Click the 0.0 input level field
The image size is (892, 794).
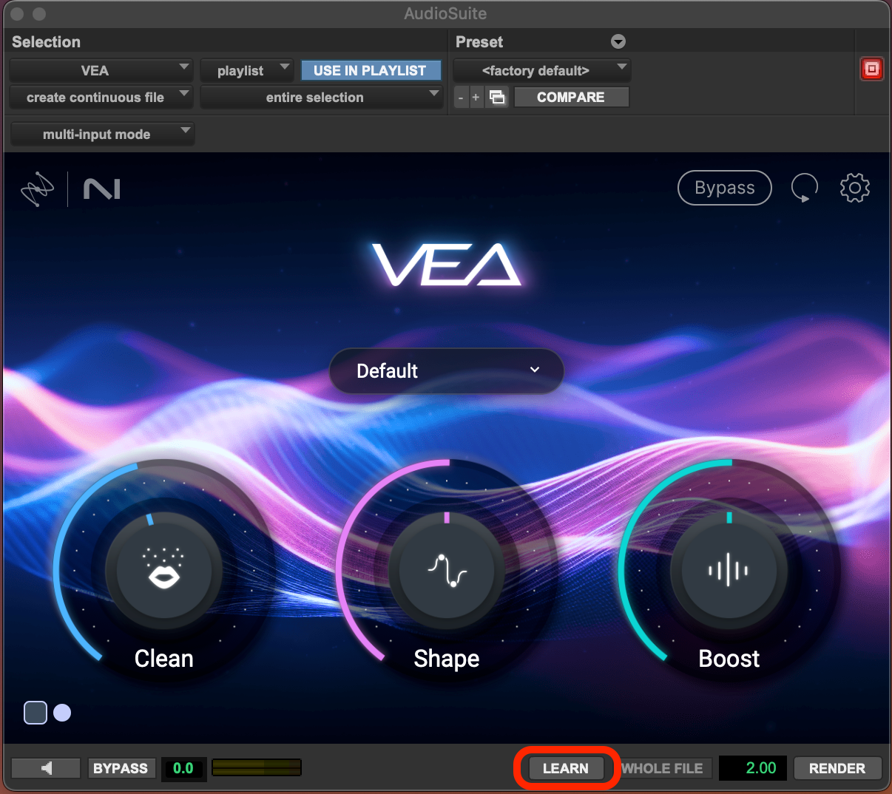(x=183, y=768)
